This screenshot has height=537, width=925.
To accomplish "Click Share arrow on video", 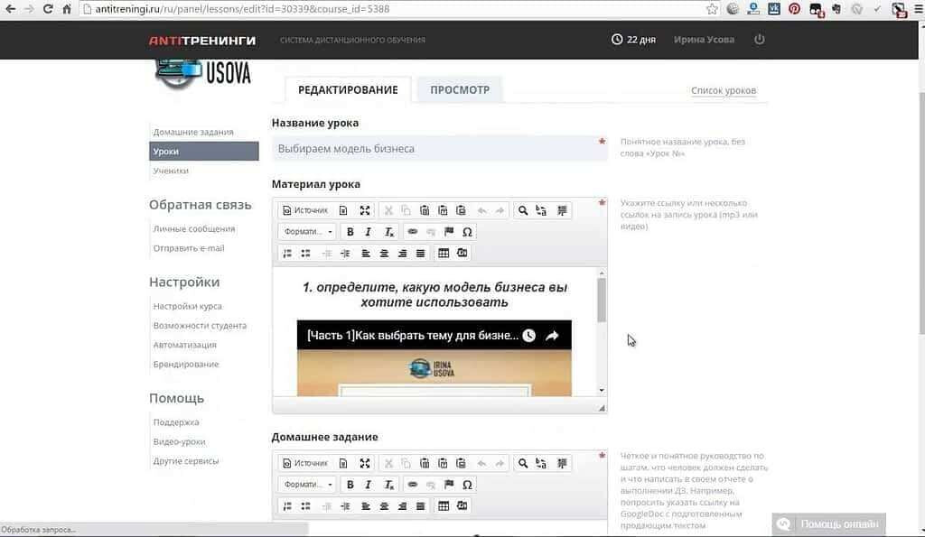I will (552, 336).
